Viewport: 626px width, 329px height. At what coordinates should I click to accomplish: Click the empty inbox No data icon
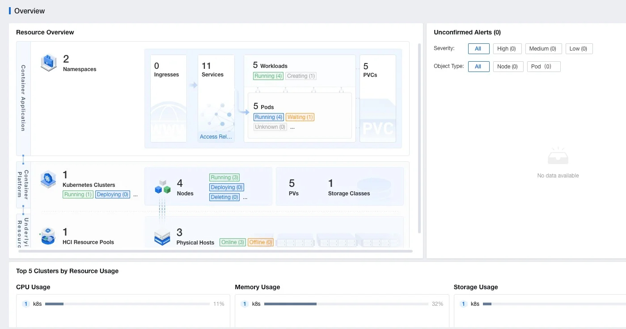pos(558,156)
